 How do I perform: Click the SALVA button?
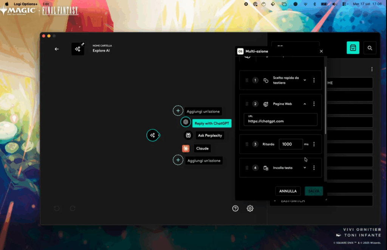pyautogui.click(x=314, y=191)
